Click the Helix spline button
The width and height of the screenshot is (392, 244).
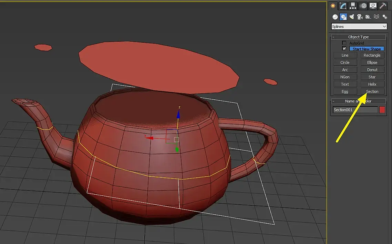372,84
